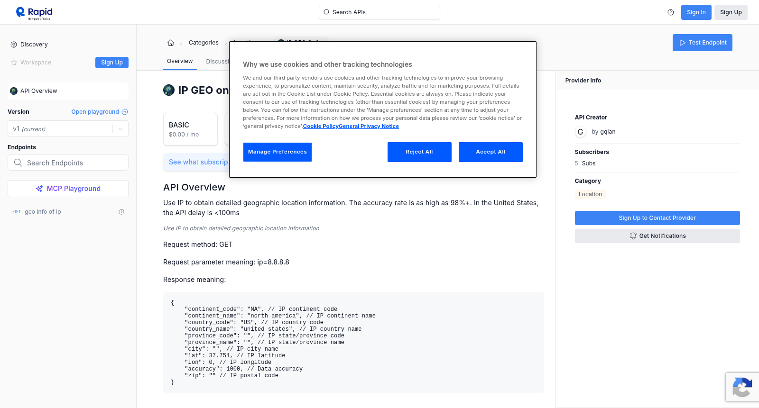Click the Open playground arrow icon
Viewport: 759px width, 408px height.
pos(125,112)
